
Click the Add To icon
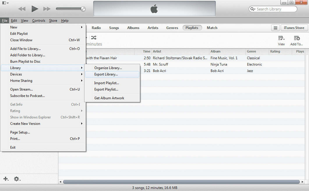tap(296, 40)
